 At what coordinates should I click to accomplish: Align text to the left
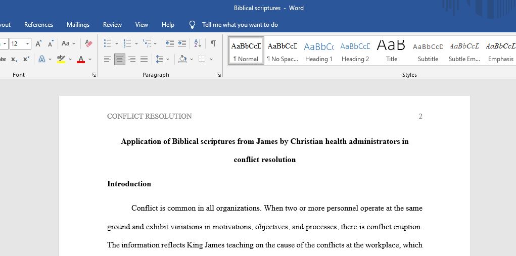point(108,59)
